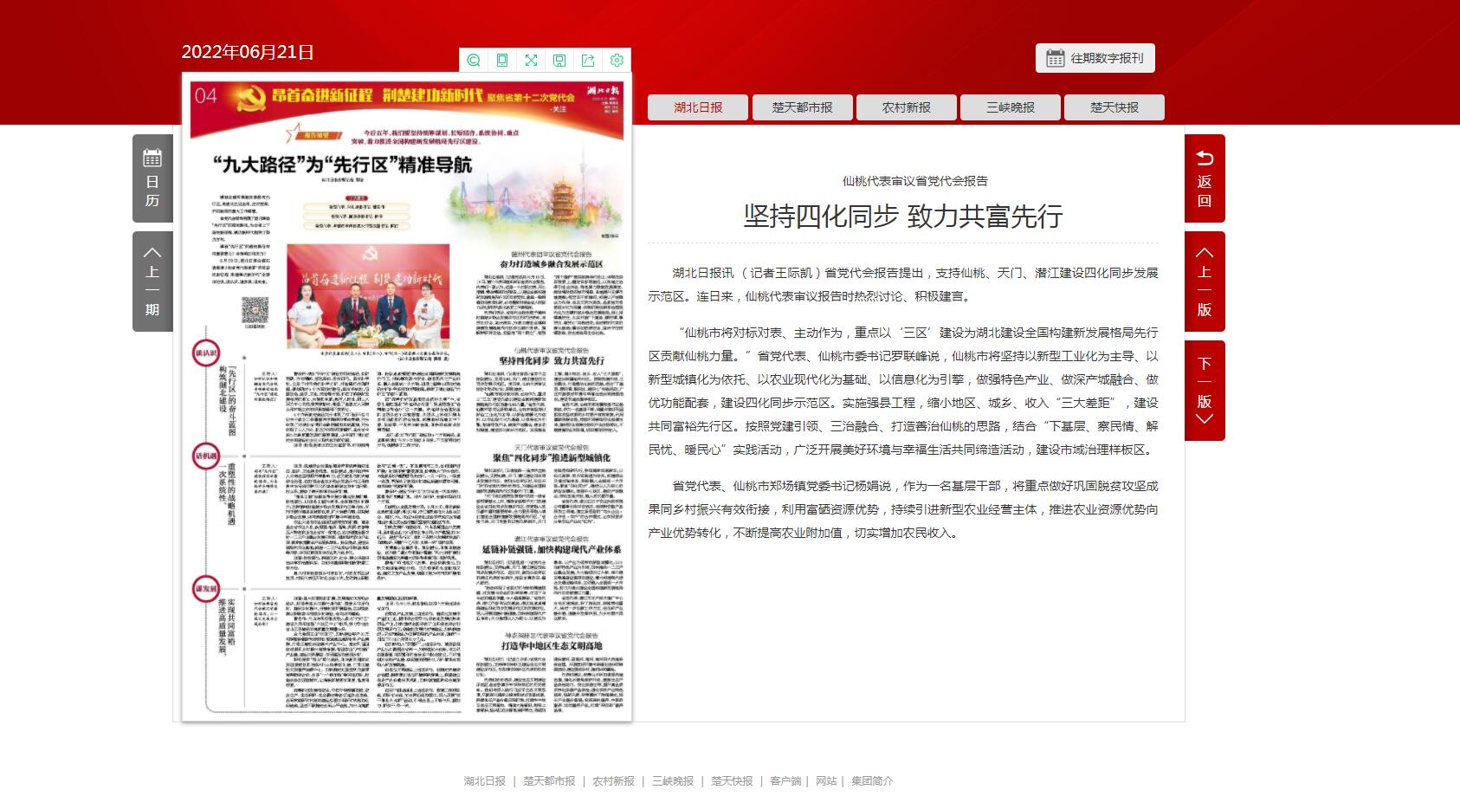Click the 04 page number on the newspaper
The width and height of the screenshot is (1460, 796).
pyautogui.click(x=206, y=95)
